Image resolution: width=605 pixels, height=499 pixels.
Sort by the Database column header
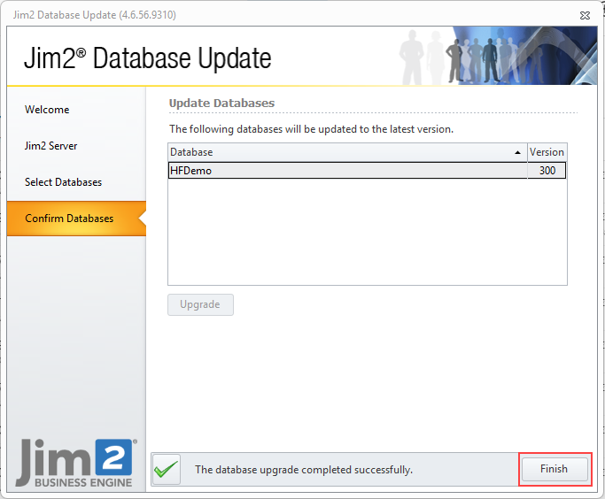coord(347,152)
